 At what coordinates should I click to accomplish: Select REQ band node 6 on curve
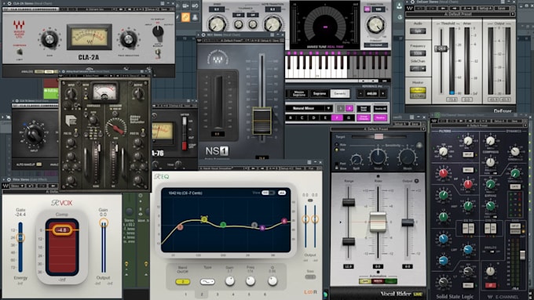click(x=284, y=221)
